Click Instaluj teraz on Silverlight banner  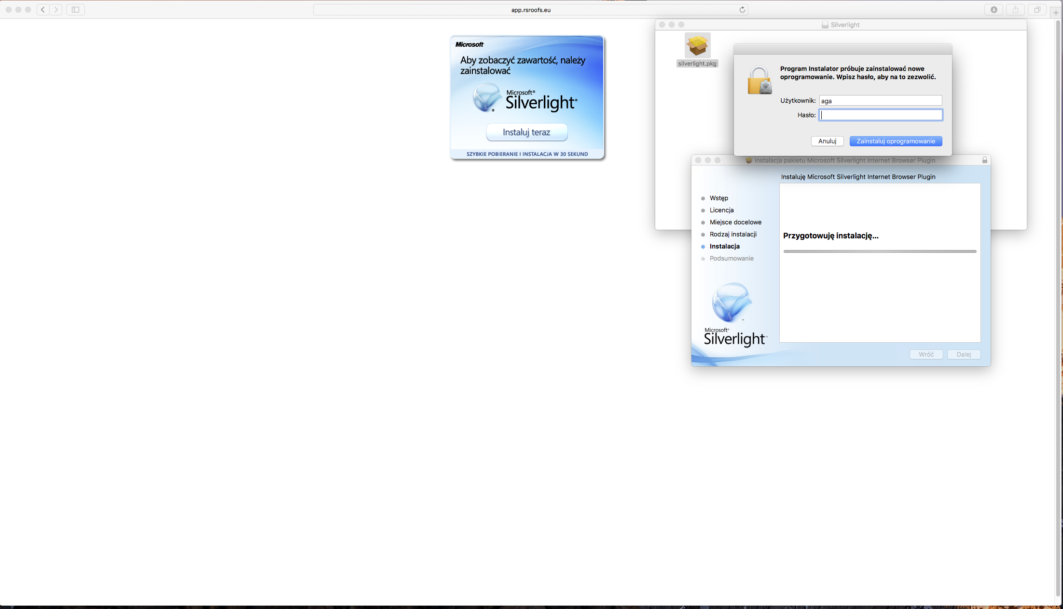click(526, 132)
